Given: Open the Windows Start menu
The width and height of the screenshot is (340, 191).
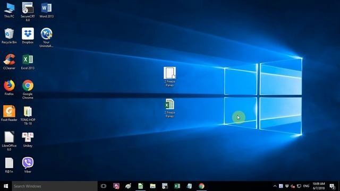Looking at the screenshot, I should click(x=6, y=186).
